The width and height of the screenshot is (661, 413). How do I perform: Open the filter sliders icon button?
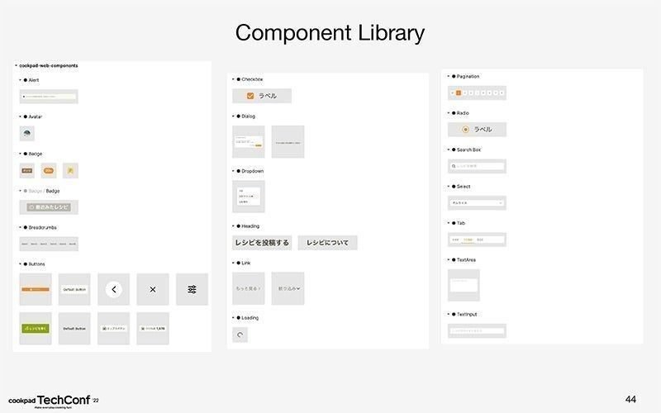tap(192, 290)
